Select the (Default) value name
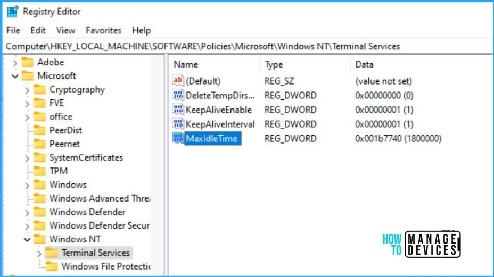This screenshot has height=277, width=494. click(203, 81)
